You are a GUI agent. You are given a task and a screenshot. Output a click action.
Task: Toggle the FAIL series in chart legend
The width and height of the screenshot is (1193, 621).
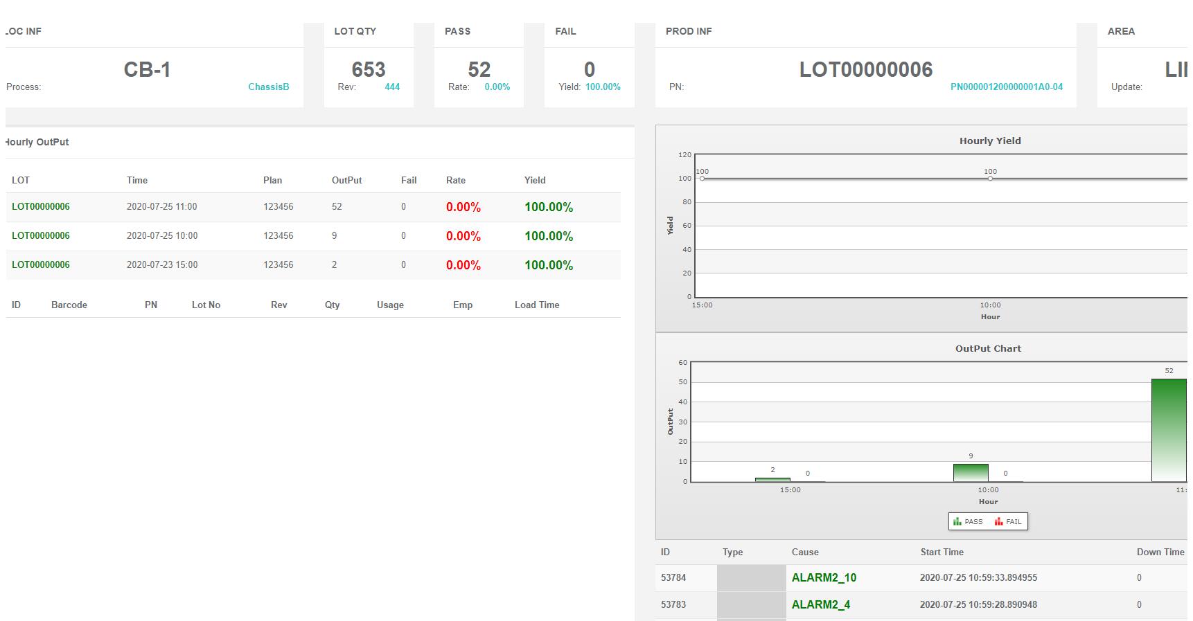1008,522
